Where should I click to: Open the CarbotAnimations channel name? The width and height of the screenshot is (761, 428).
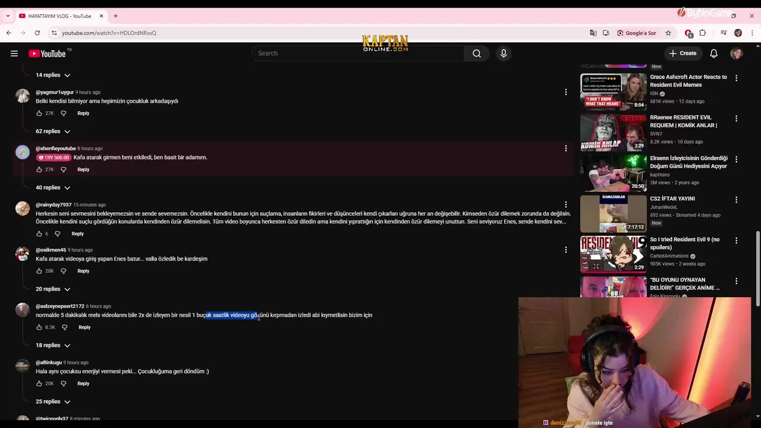[669, 256]
